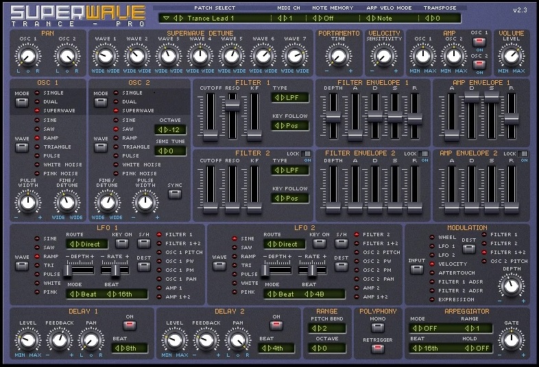Click the Arpeggiator Gate knob
Screen dimensions: 539x367
(x=512, y=340)
